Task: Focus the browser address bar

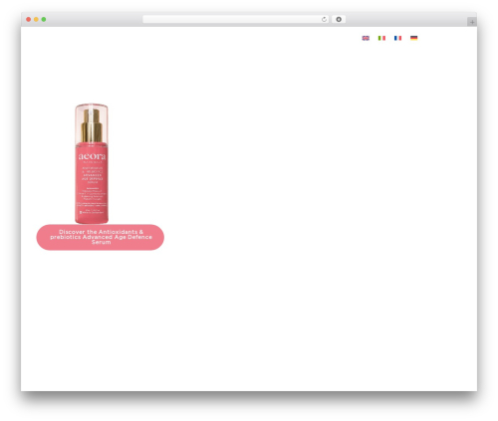Action: tap(236, 20)
